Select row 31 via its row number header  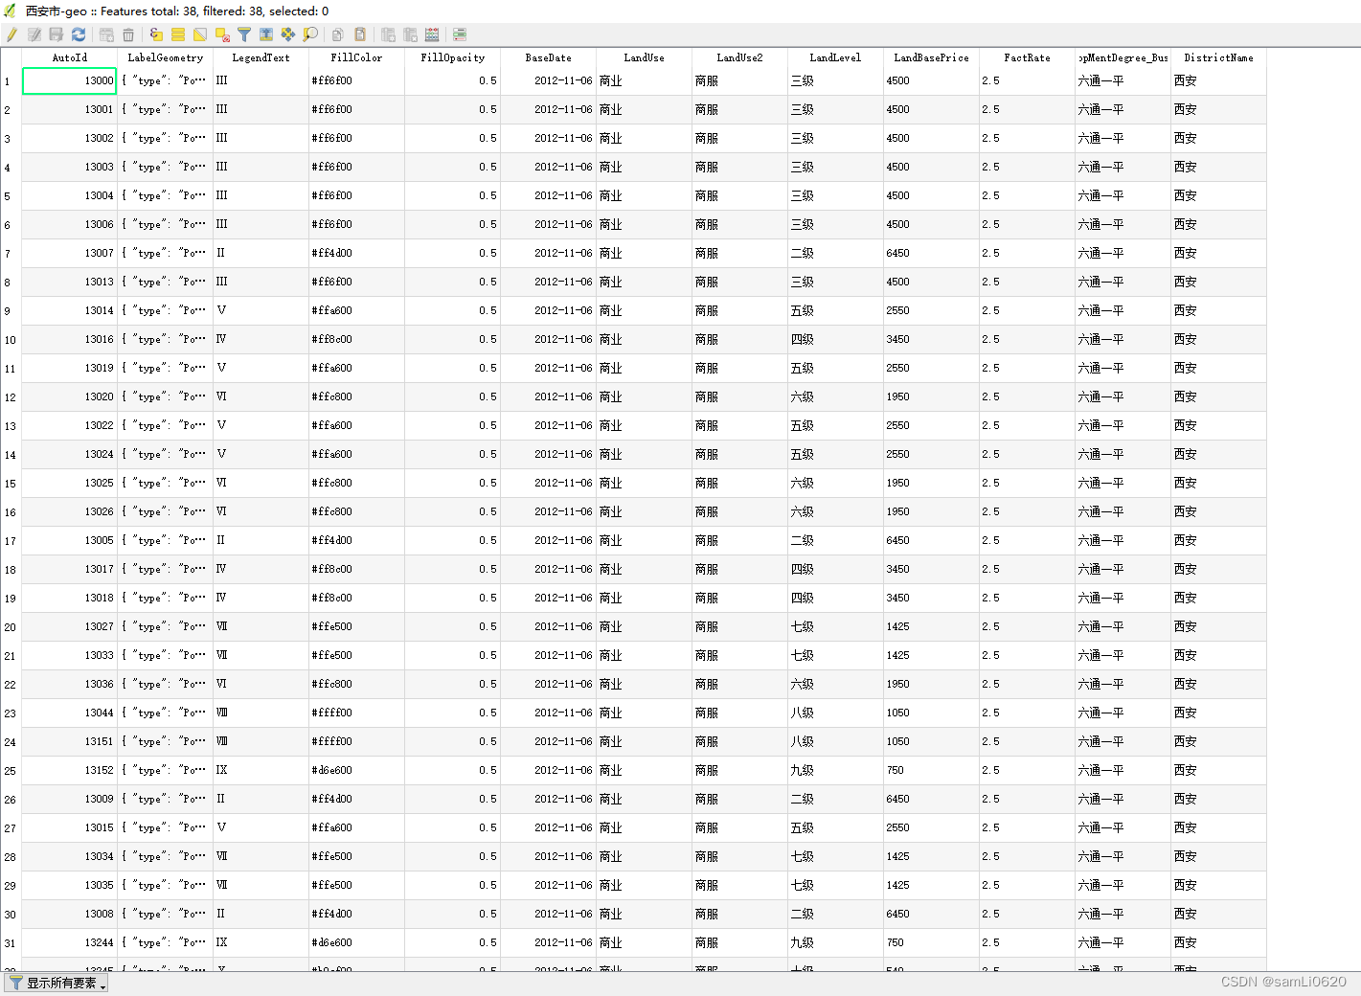pyautogui.click(x=11, y=943)
